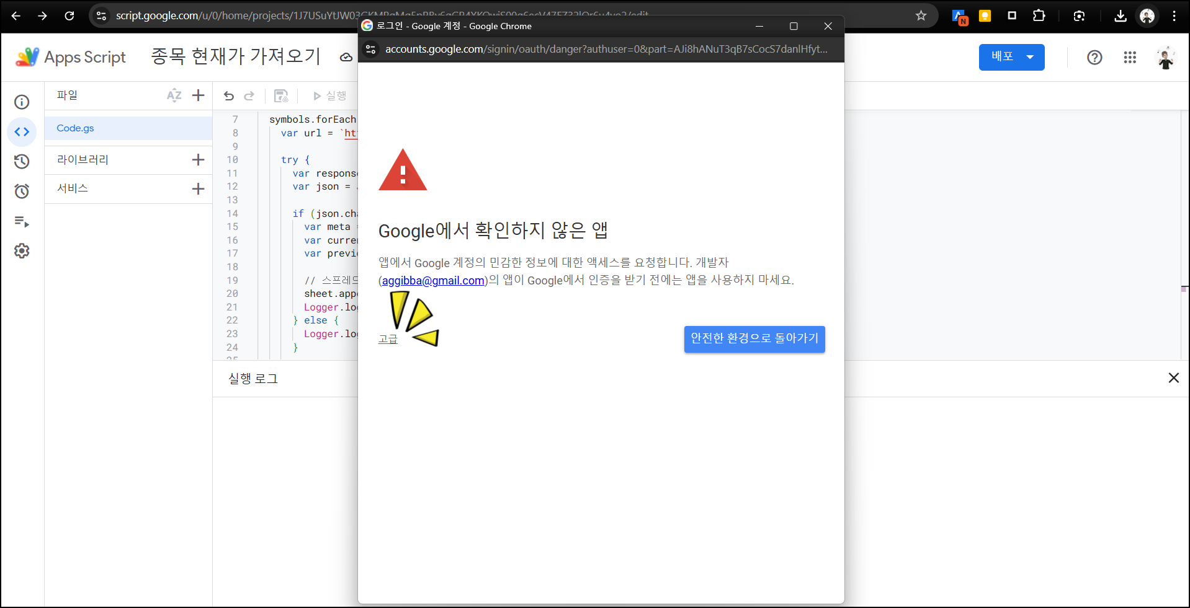Click the 실행 run button

click(329, 96)
